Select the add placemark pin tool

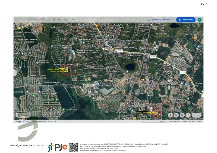click(54, 20)
